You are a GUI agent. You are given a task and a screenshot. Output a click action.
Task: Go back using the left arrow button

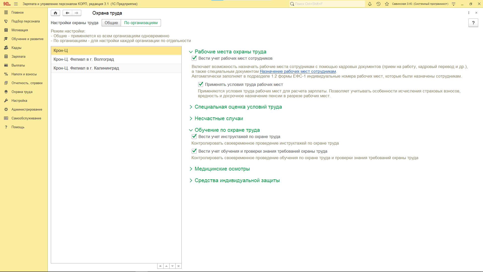point(67,13)
